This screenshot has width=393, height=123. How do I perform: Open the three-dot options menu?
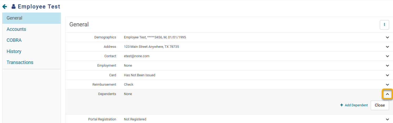(384, 25)
